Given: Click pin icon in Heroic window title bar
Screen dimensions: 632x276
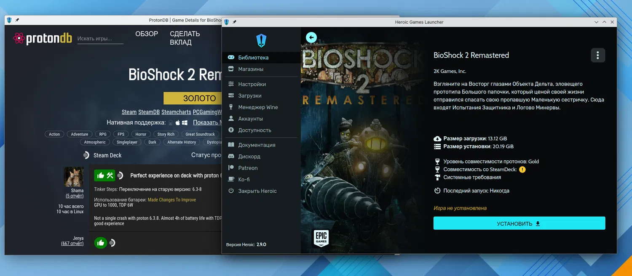Looking at the screenshot, I should tap(234, 22).
